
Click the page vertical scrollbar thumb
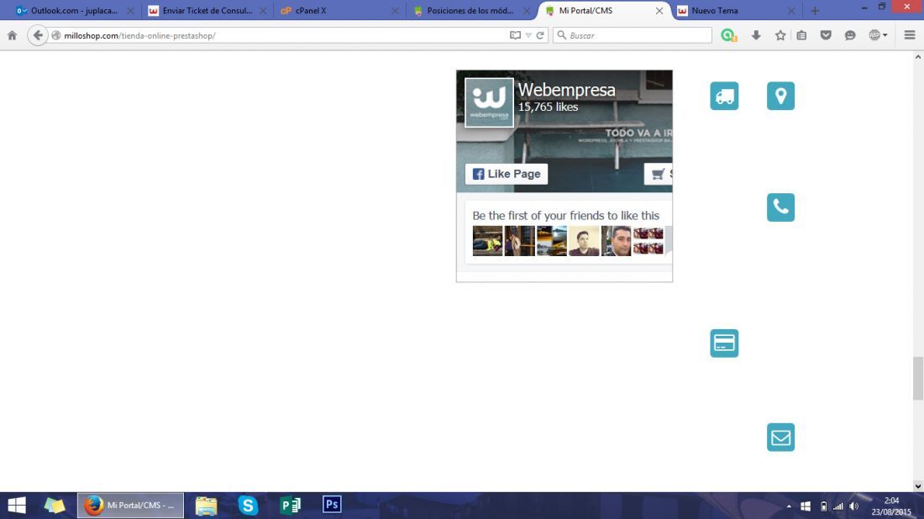918,378
